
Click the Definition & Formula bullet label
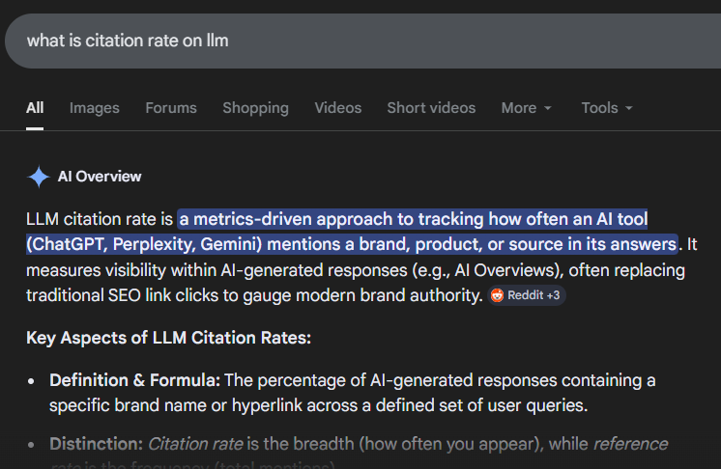[134, 379]
